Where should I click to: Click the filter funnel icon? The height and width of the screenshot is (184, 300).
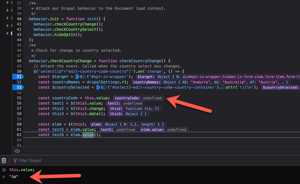click(15, 161)
